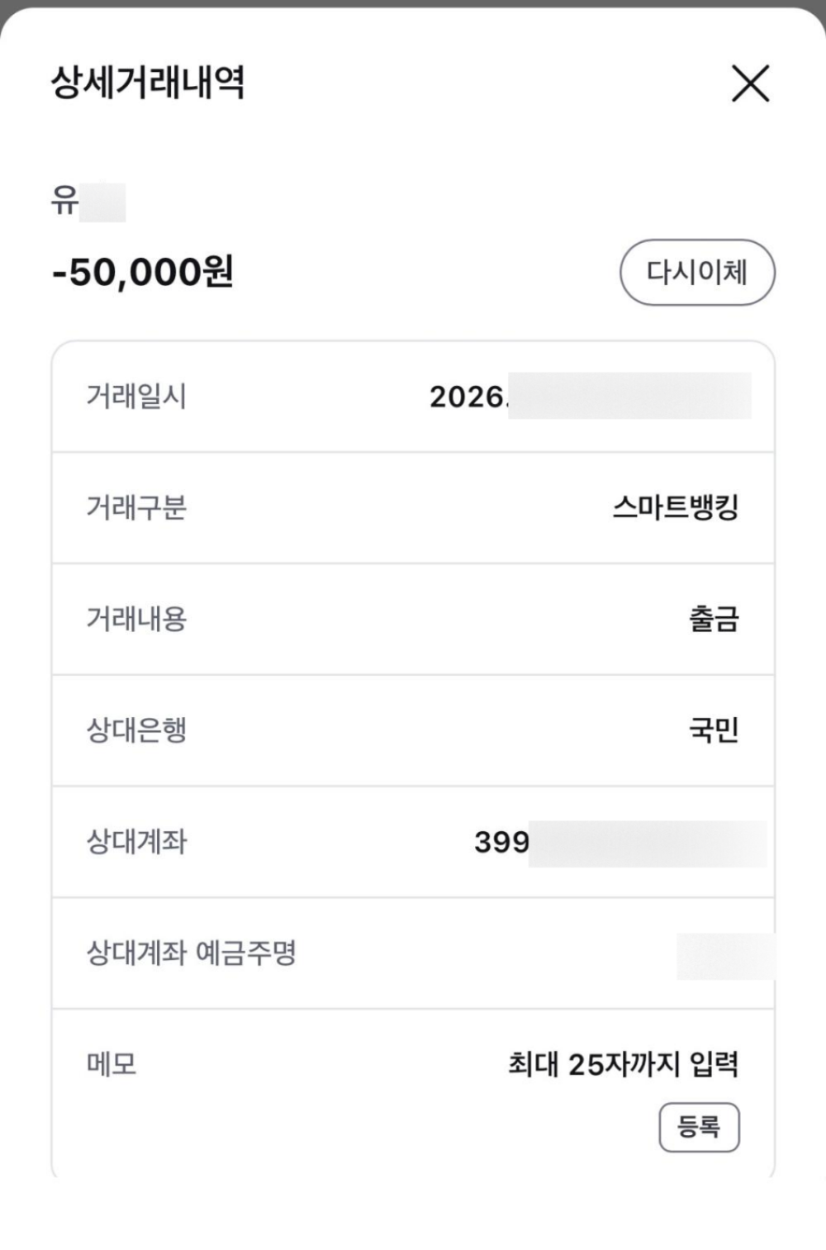Click the 거래일시 row label
The height and width of the screenshot is (1250, 826).
coord(136,397)
